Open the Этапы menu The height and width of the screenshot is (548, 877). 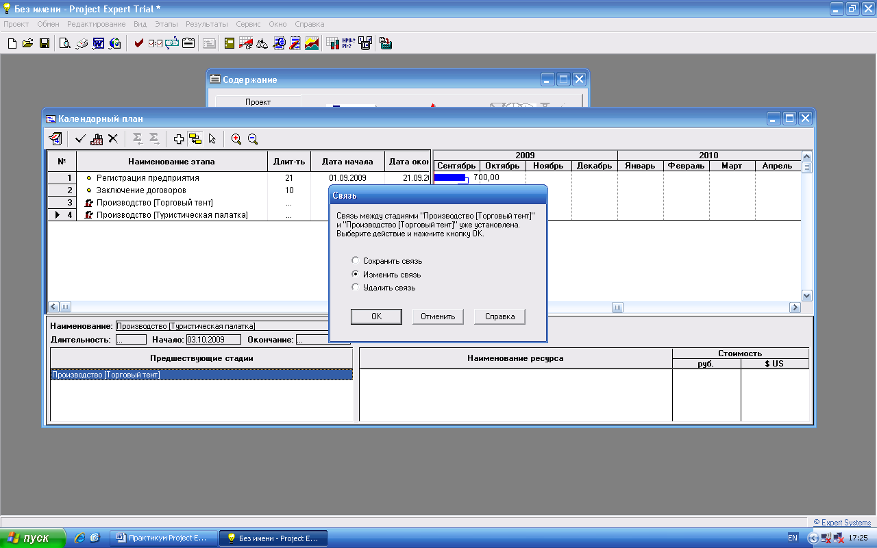point(166,24)
